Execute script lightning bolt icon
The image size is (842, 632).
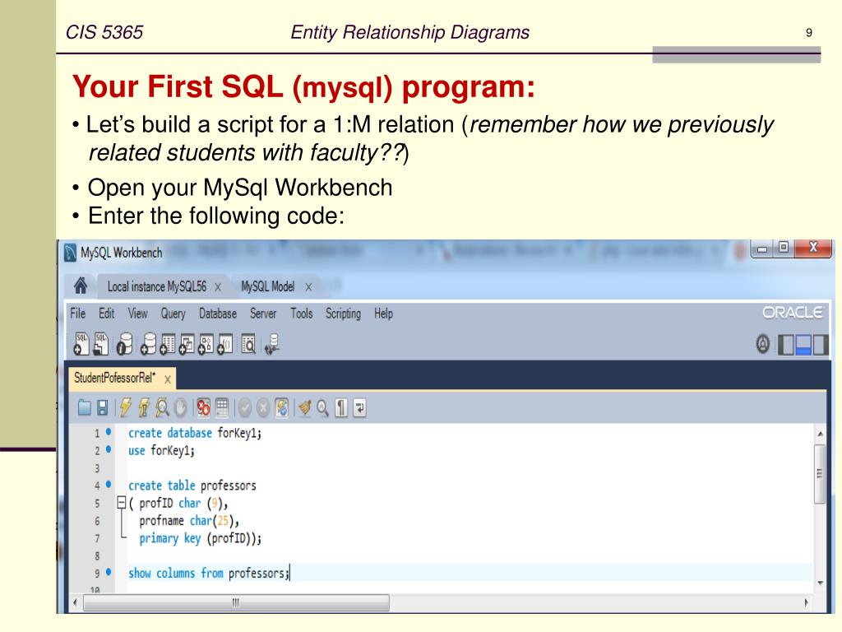pyautogui.click(x=125, y=408)
